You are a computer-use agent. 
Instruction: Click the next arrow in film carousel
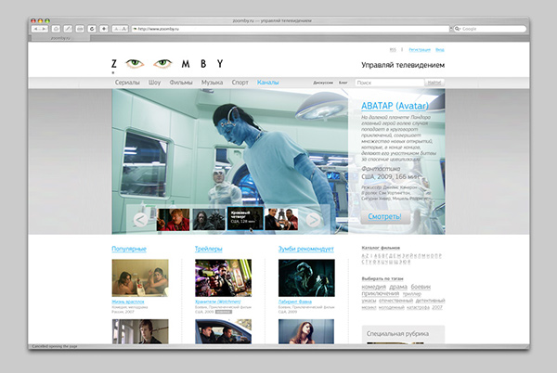coord(313,220)
